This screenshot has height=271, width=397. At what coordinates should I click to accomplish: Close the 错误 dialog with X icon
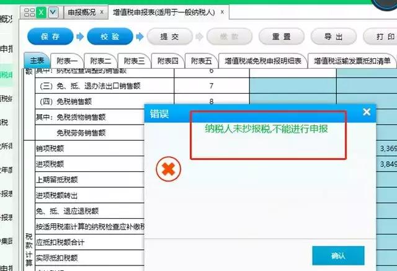tap(367, 112)
